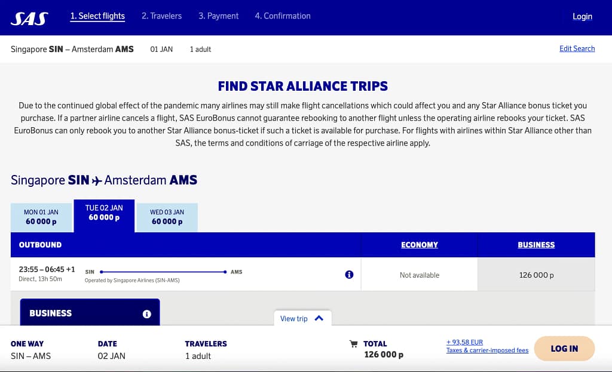Select the MON 01 JAN date tab
Screen dimensions: 612x372
pyautogui.click(x=41, y=216)
